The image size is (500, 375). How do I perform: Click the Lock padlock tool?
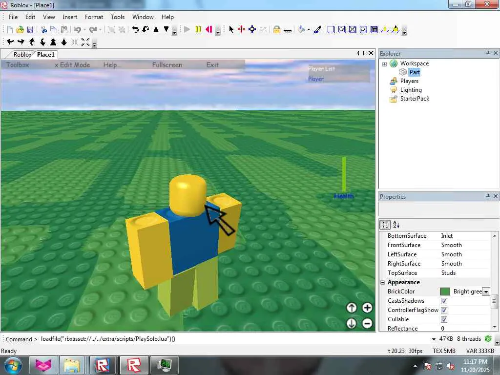tap(277, 30)
